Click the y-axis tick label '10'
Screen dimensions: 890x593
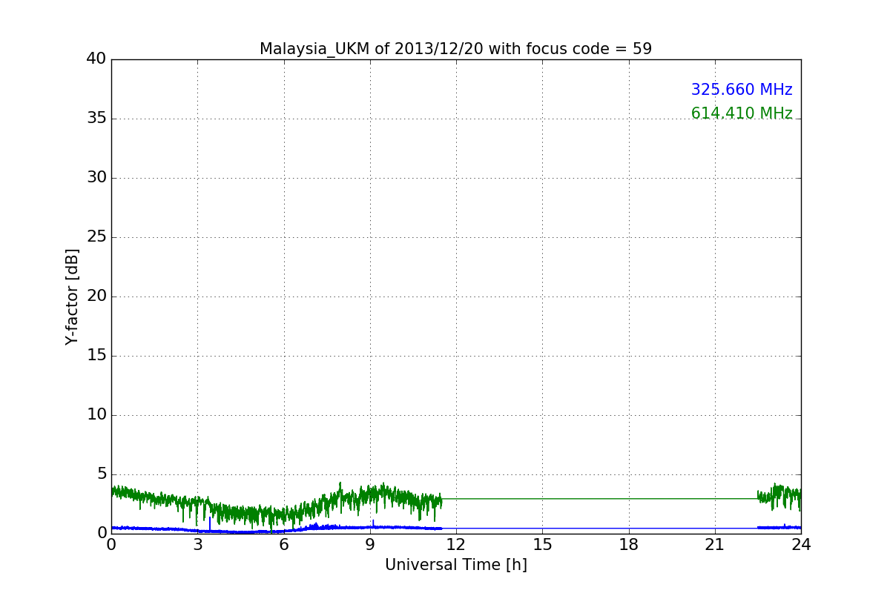click(96, 415)
